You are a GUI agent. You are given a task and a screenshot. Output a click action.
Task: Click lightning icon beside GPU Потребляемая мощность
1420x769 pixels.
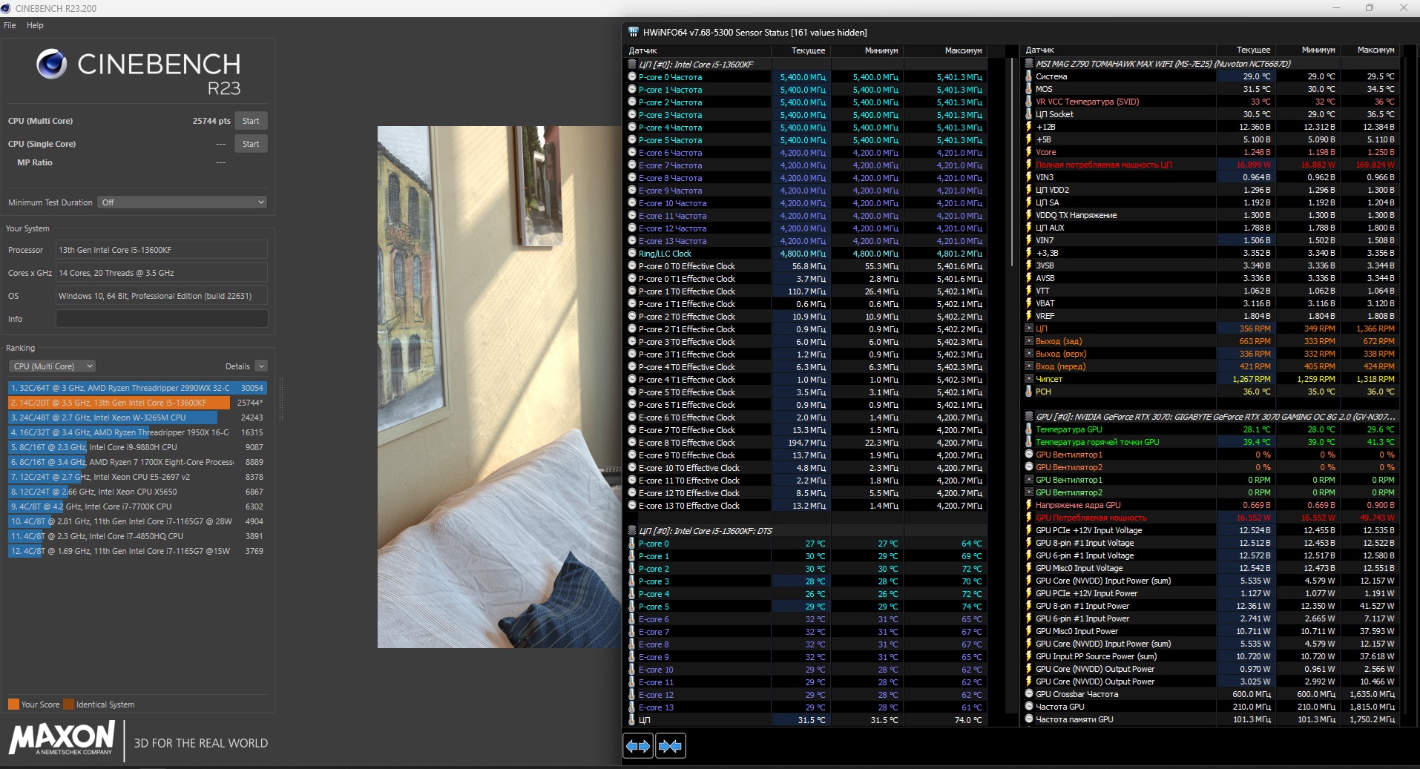1029,518
